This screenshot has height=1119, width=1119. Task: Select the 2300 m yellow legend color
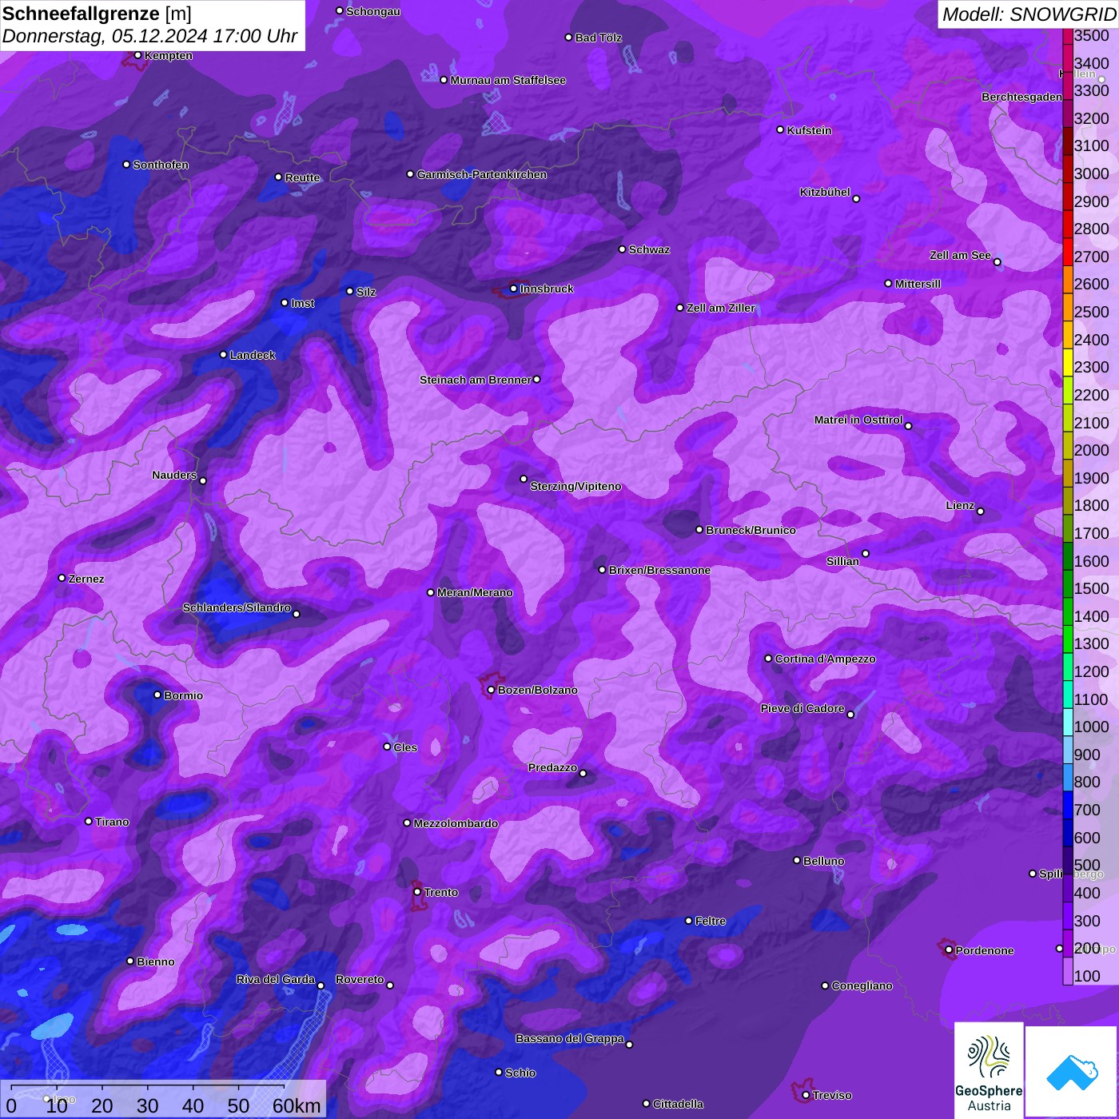(1067, 363)
